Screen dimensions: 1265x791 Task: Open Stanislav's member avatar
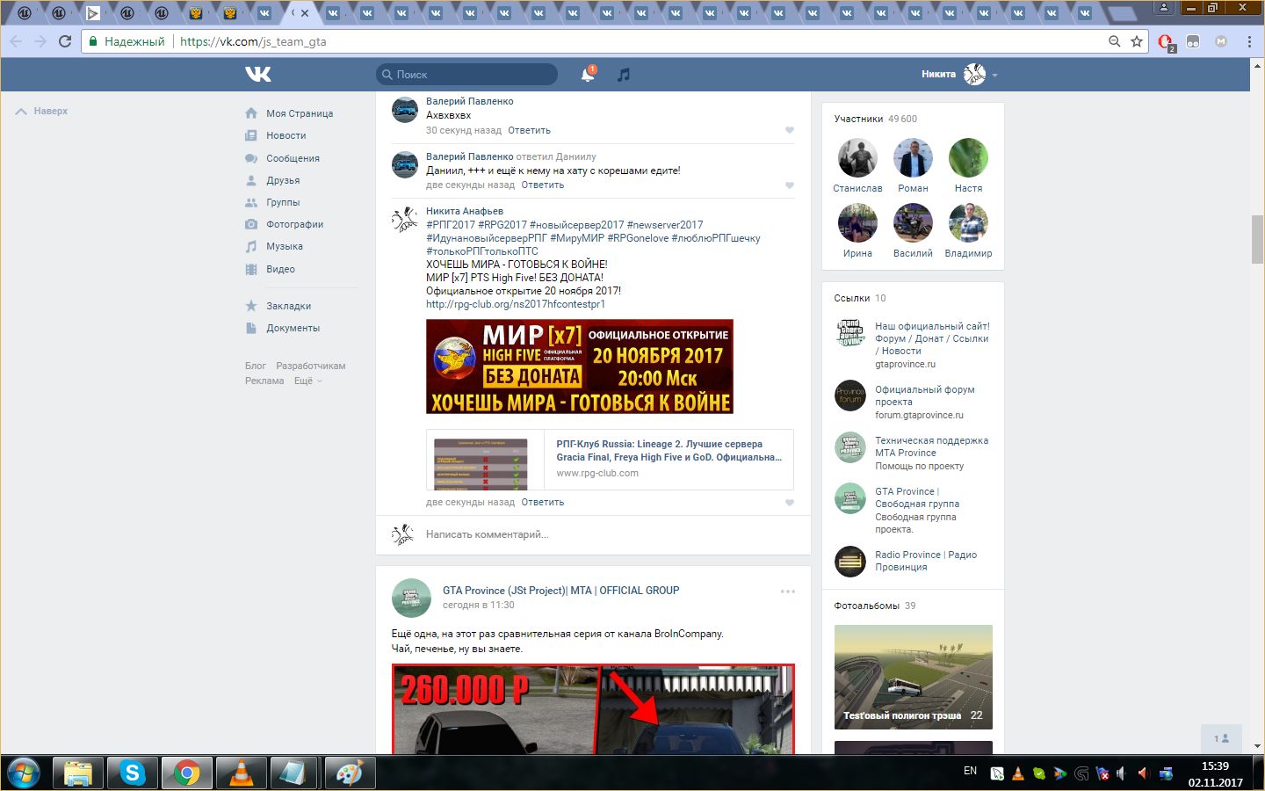tap(857, 159)
